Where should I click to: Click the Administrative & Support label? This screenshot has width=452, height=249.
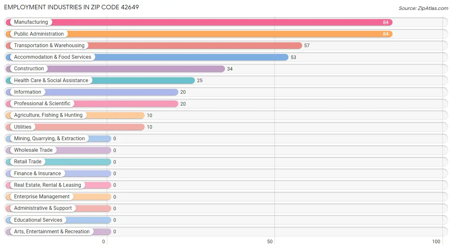coord(43,208)
